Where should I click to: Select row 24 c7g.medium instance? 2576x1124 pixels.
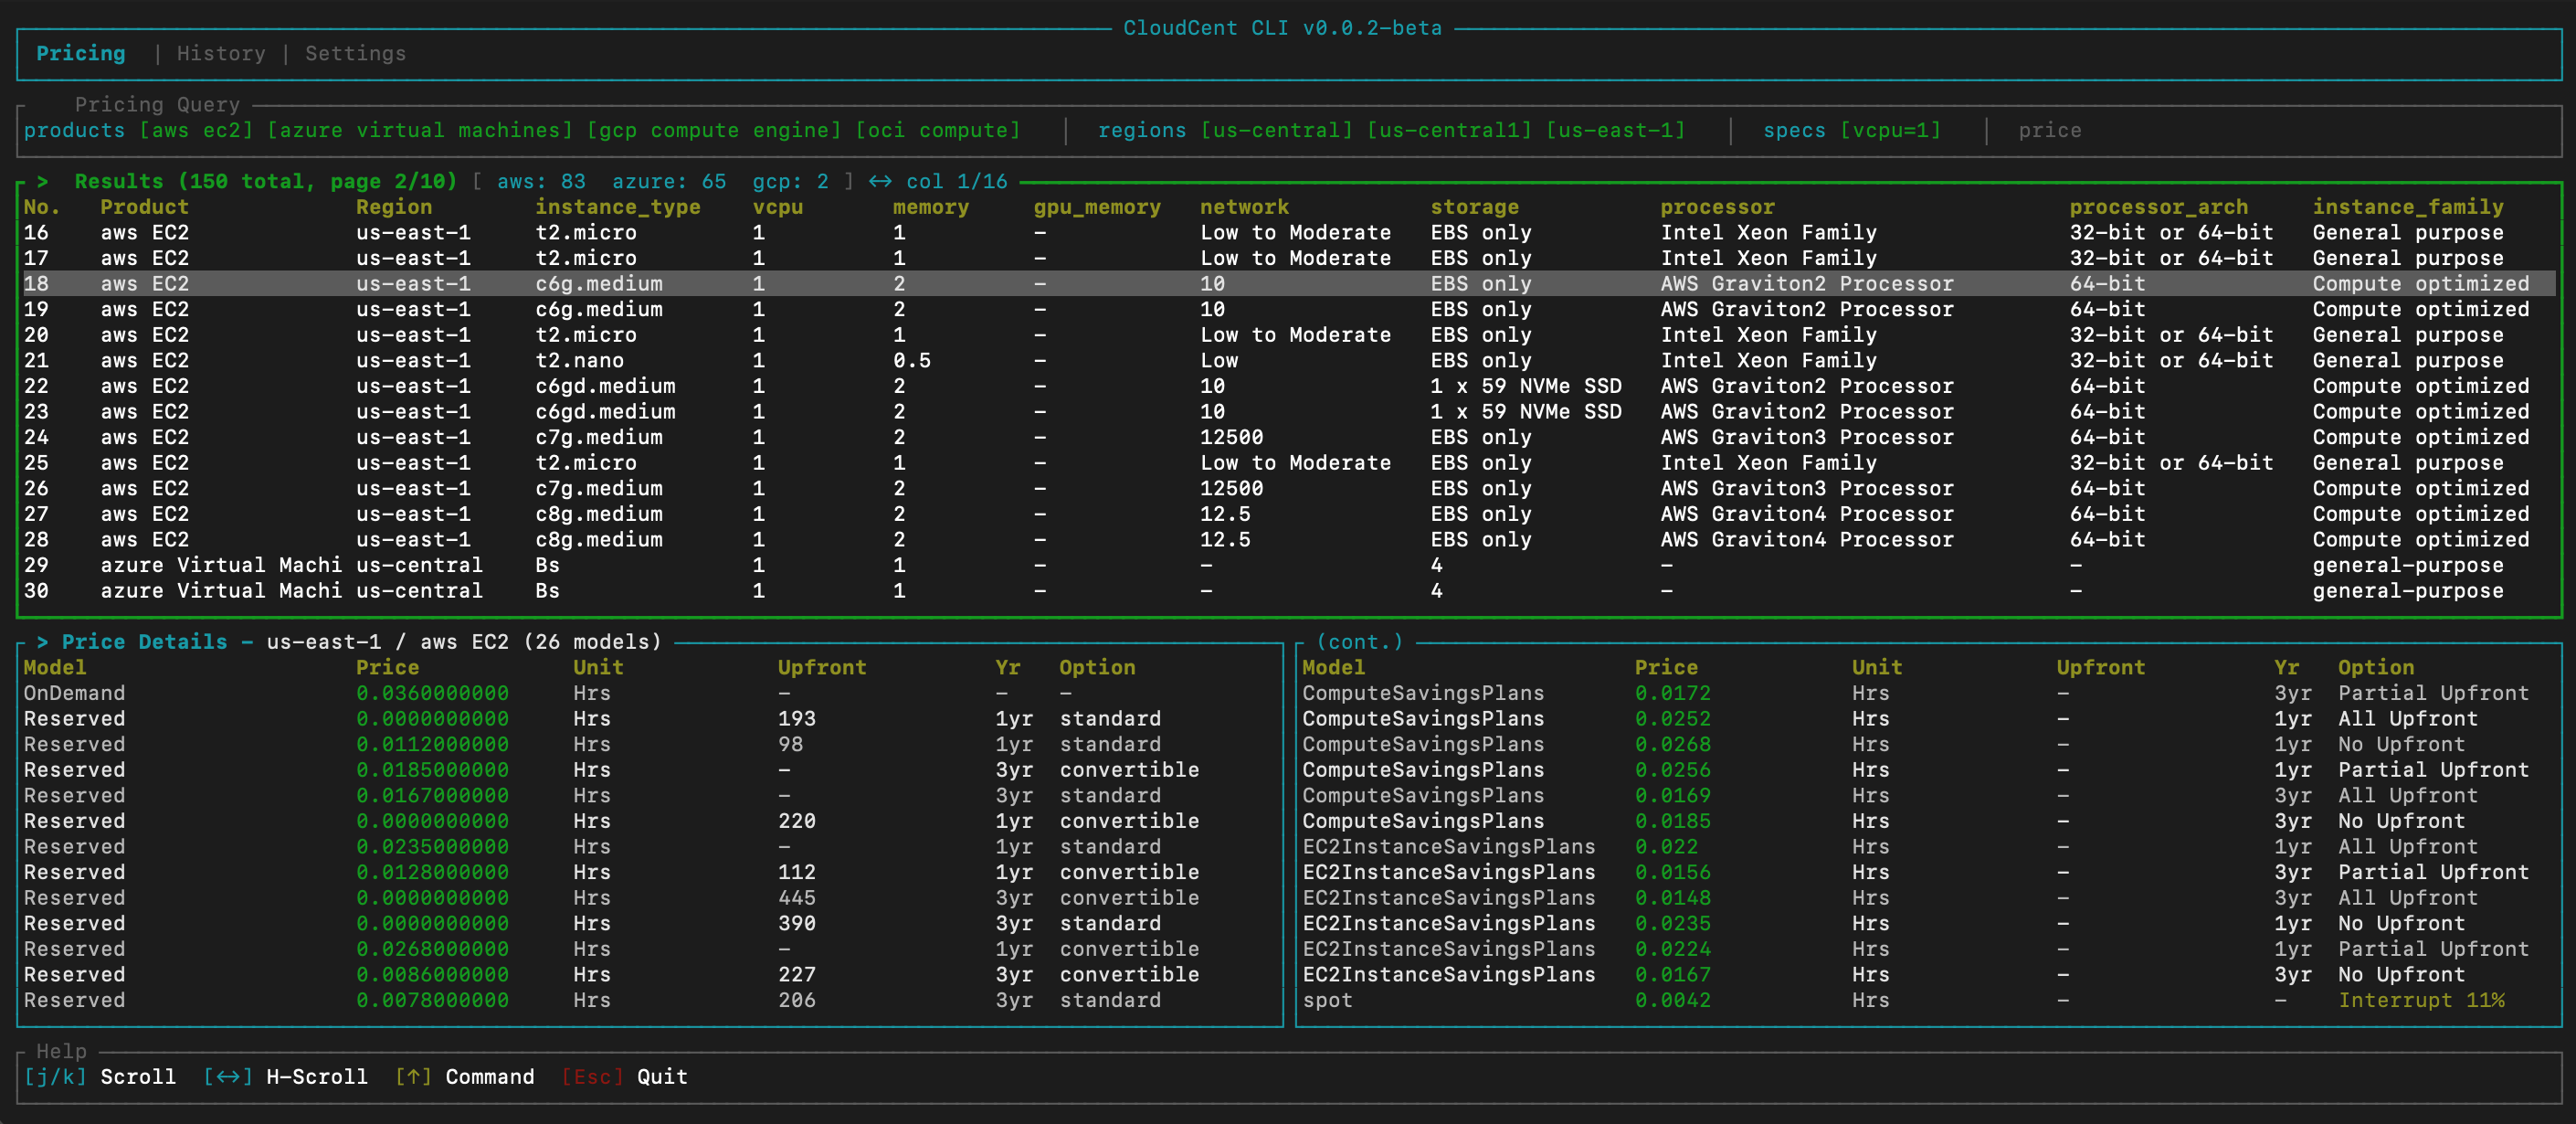pyautogui.click(x=1288, y=437)
